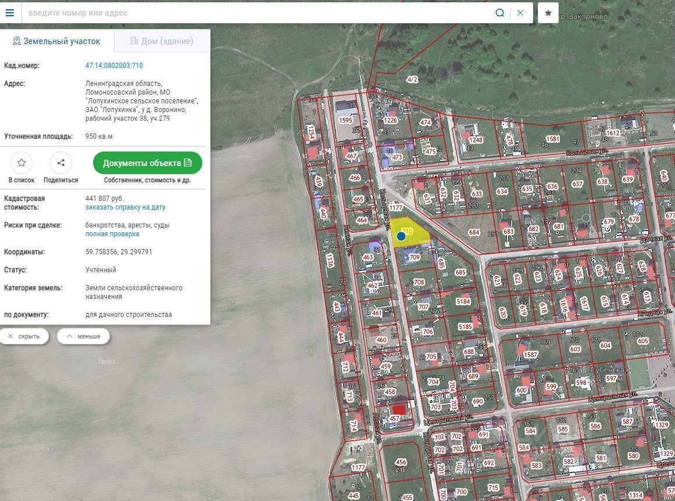Select parcel 684 on the map
The height and width of the screenshot is (501, 675).
click(x=474, y=233)
